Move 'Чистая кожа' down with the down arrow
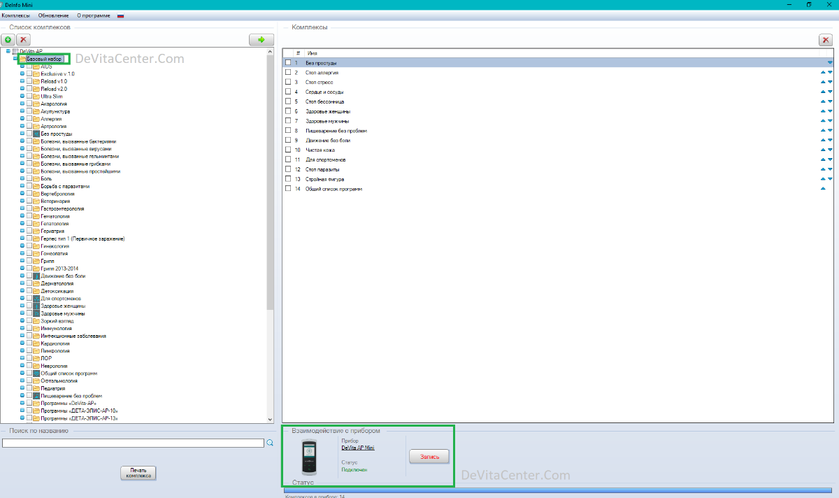 coord(831,150)
